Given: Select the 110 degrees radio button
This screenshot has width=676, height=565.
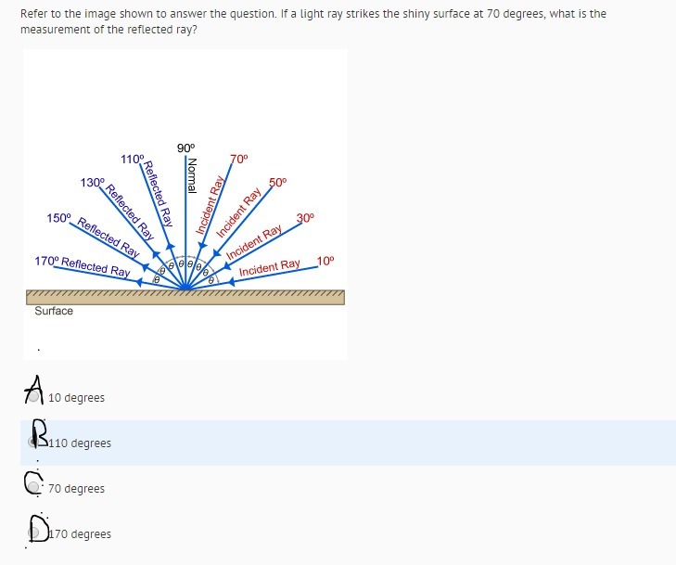Looking at the screenshot, I should pyautogui.click(x=34, y=442).
